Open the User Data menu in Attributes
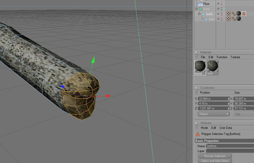The image size is (254, 163). click(226, 128)
